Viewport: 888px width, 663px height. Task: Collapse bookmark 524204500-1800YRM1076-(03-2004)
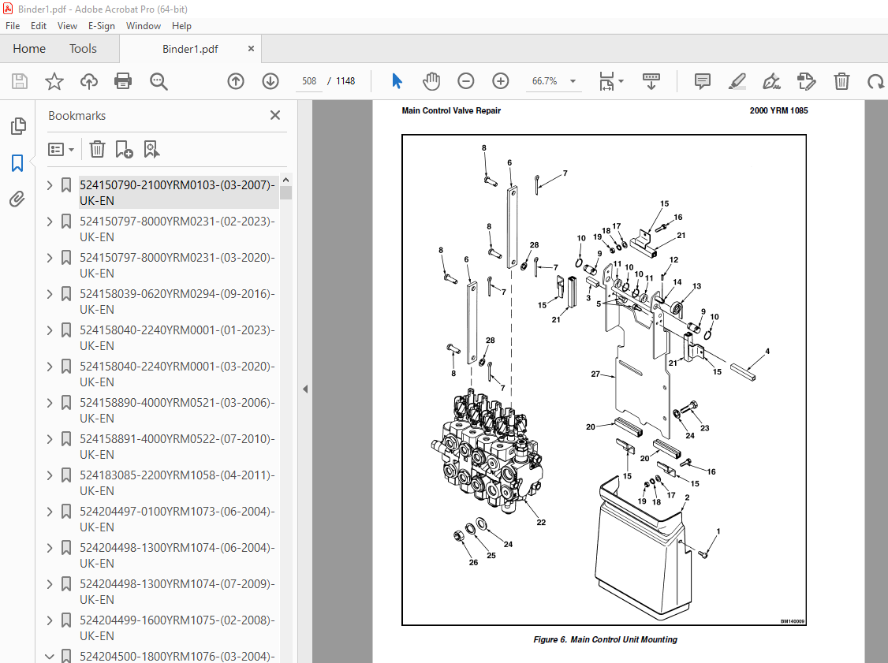point(50,657)
